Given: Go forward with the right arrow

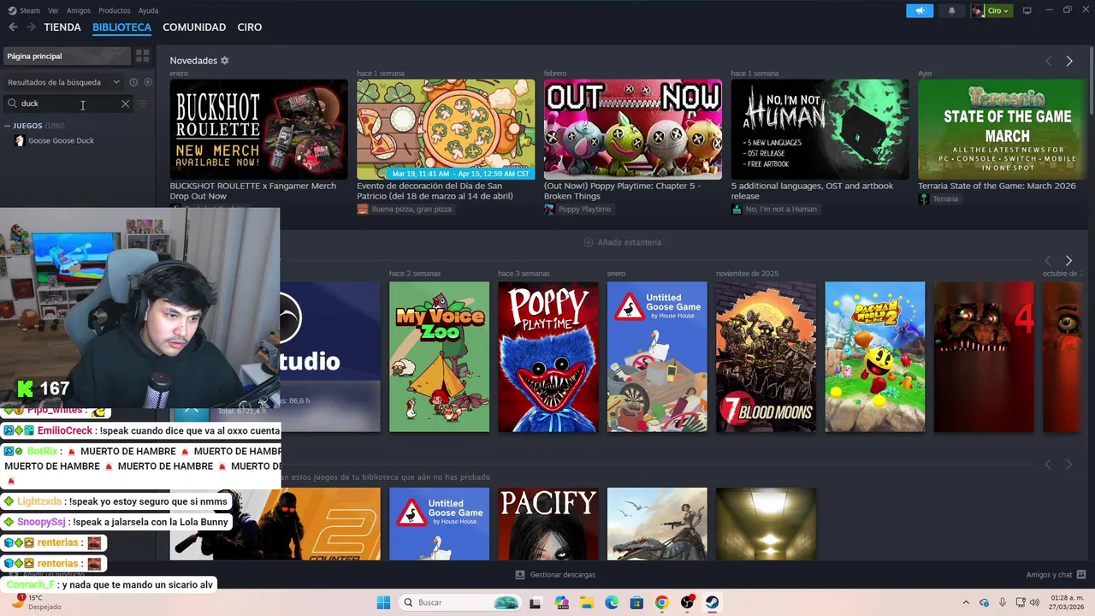Looking at the screenshot, I should point(31,27).
